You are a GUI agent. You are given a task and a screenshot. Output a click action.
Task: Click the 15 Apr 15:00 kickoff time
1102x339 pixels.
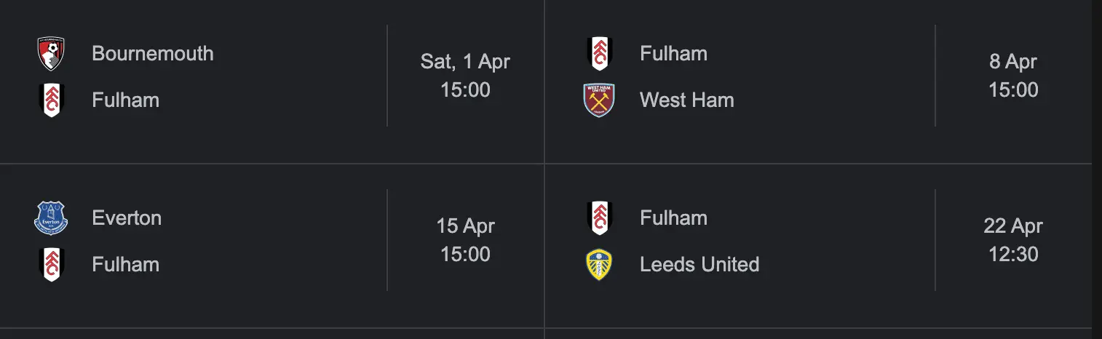pos(465,254)
